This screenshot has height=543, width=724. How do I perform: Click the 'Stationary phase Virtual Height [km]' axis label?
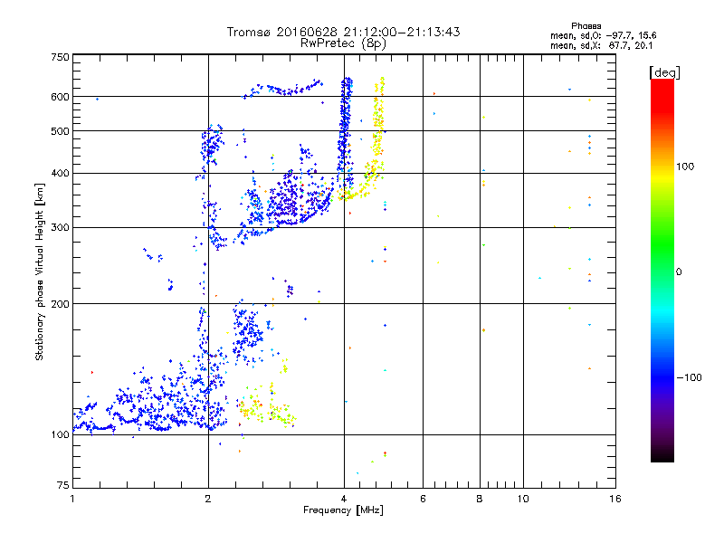tap(40, 271)
